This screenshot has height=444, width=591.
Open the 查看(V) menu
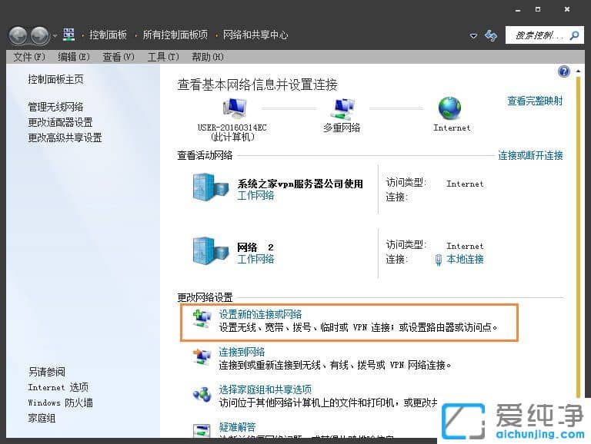pyautogui.click(x=119, y=57)
